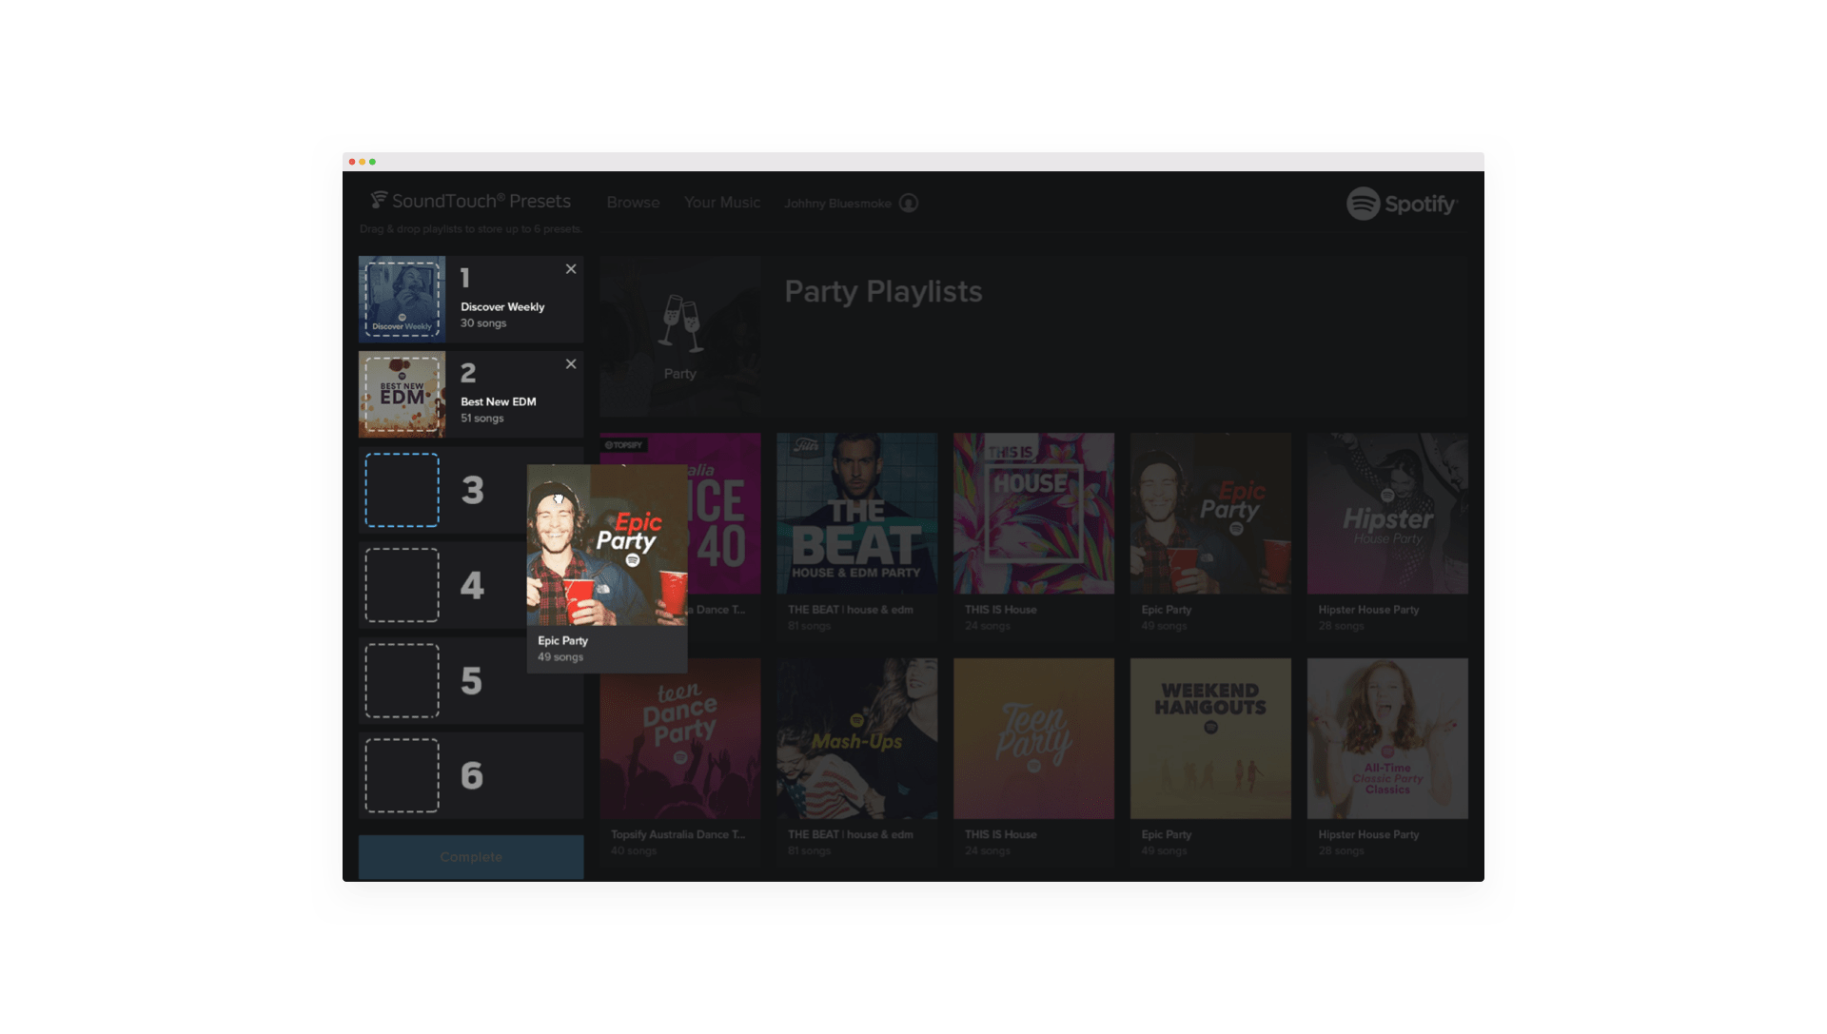Click the 'Party Playlists' heading
1827x1034 pixels.
(x=883, y=291)
